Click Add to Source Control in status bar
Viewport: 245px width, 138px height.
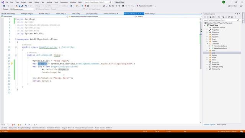pos(228,131)
